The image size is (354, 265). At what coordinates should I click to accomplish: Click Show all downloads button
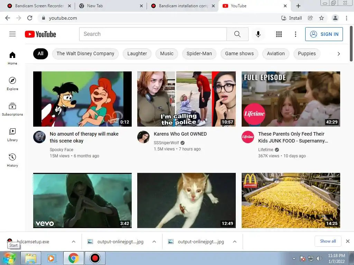click(328, 241)
